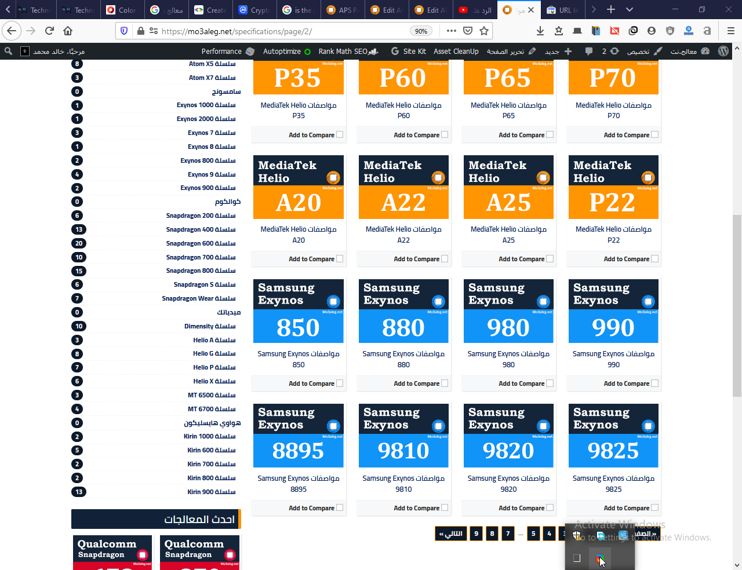
Task: Bookmark this page with the star icon
Action: (x=484, y=31)
